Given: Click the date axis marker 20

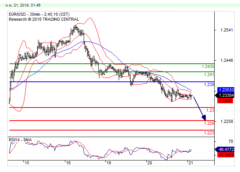Looking at the screenshot, I should coord(149,163).
